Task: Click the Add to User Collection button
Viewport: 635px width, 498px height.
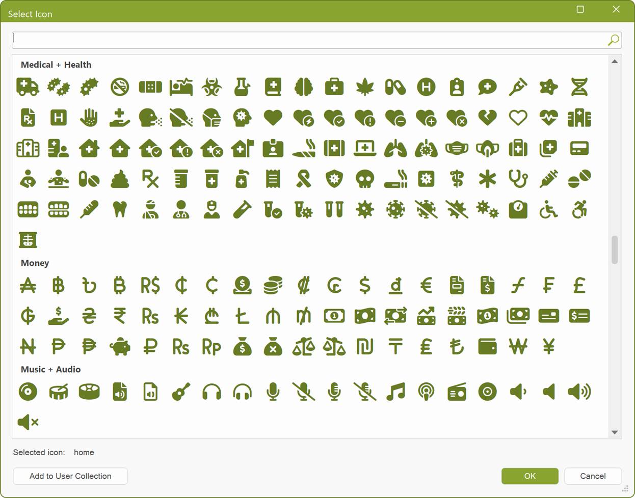Action: [x=70, y=476]
